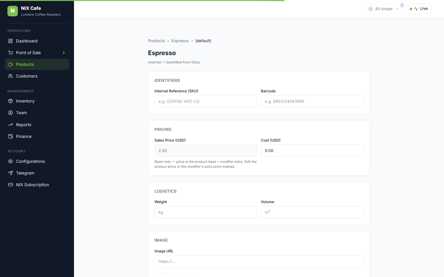This screenshot has height=277, width=444.
Task: Focus the Barcode input field
Action: click(312, 101)
